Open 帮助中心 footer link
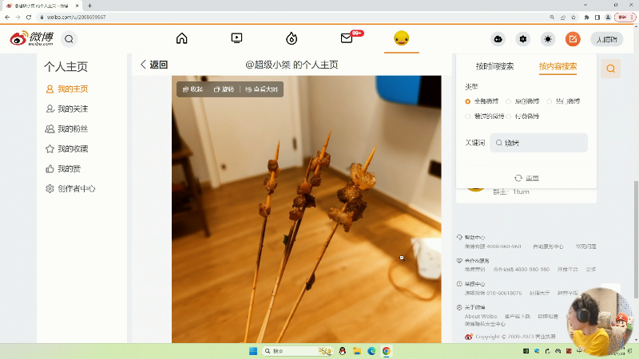Screen dimensions: 639x359 (474, 237)
